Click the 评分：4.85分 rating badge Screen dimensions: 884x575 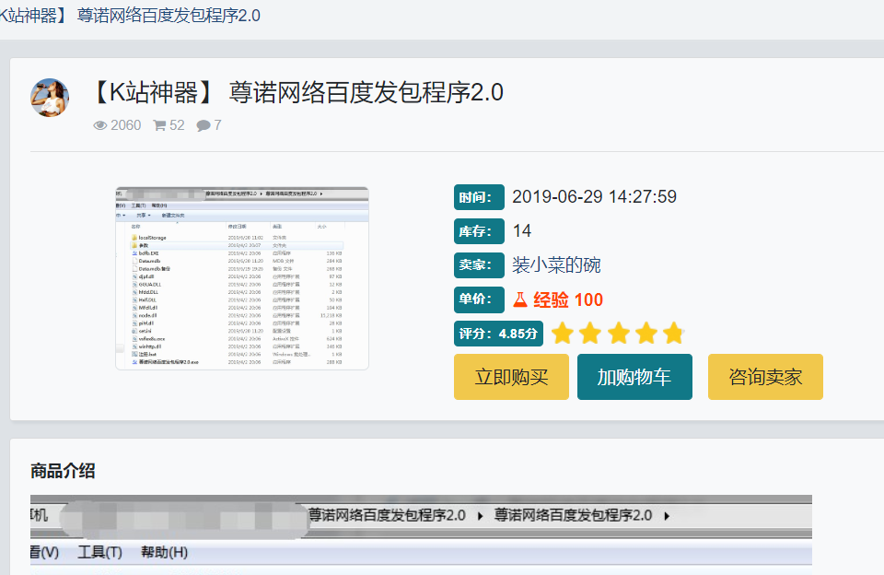pyautogui.click(x=499, y=334)
